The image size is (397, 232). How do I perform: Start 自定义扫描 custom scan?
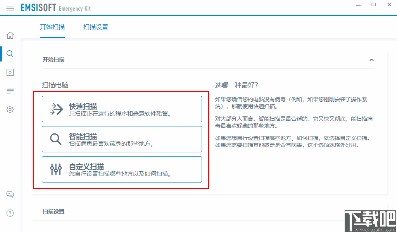click(122, 169)
